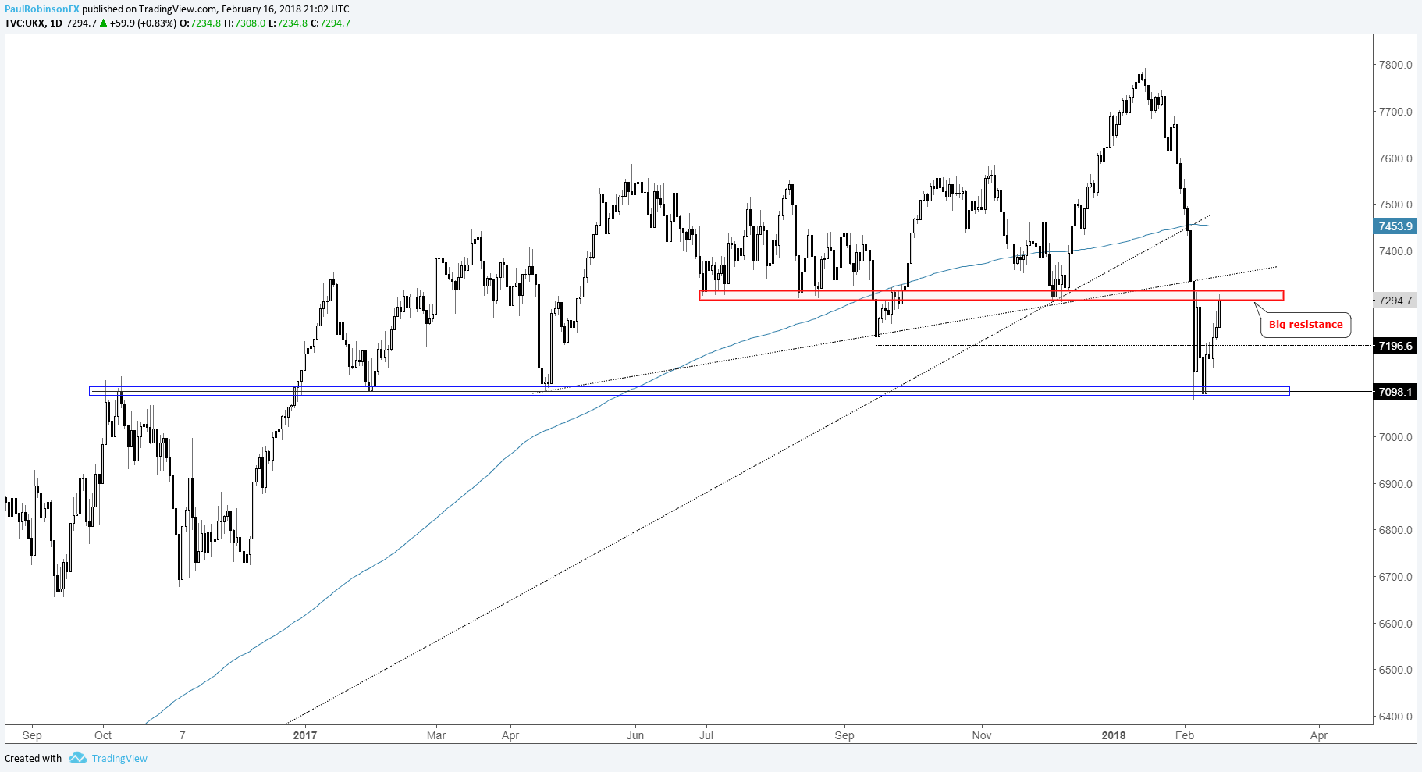
Task: Click the 6400.0 price axis label
Action: click(1395, 717)
